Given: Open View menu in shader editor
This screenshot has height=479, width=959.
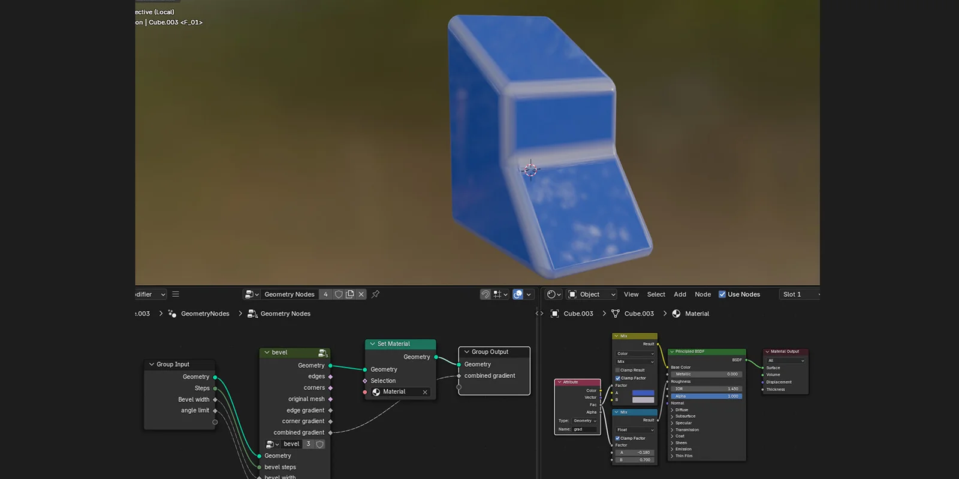Looking at the screenshot, I should (631, 294).
